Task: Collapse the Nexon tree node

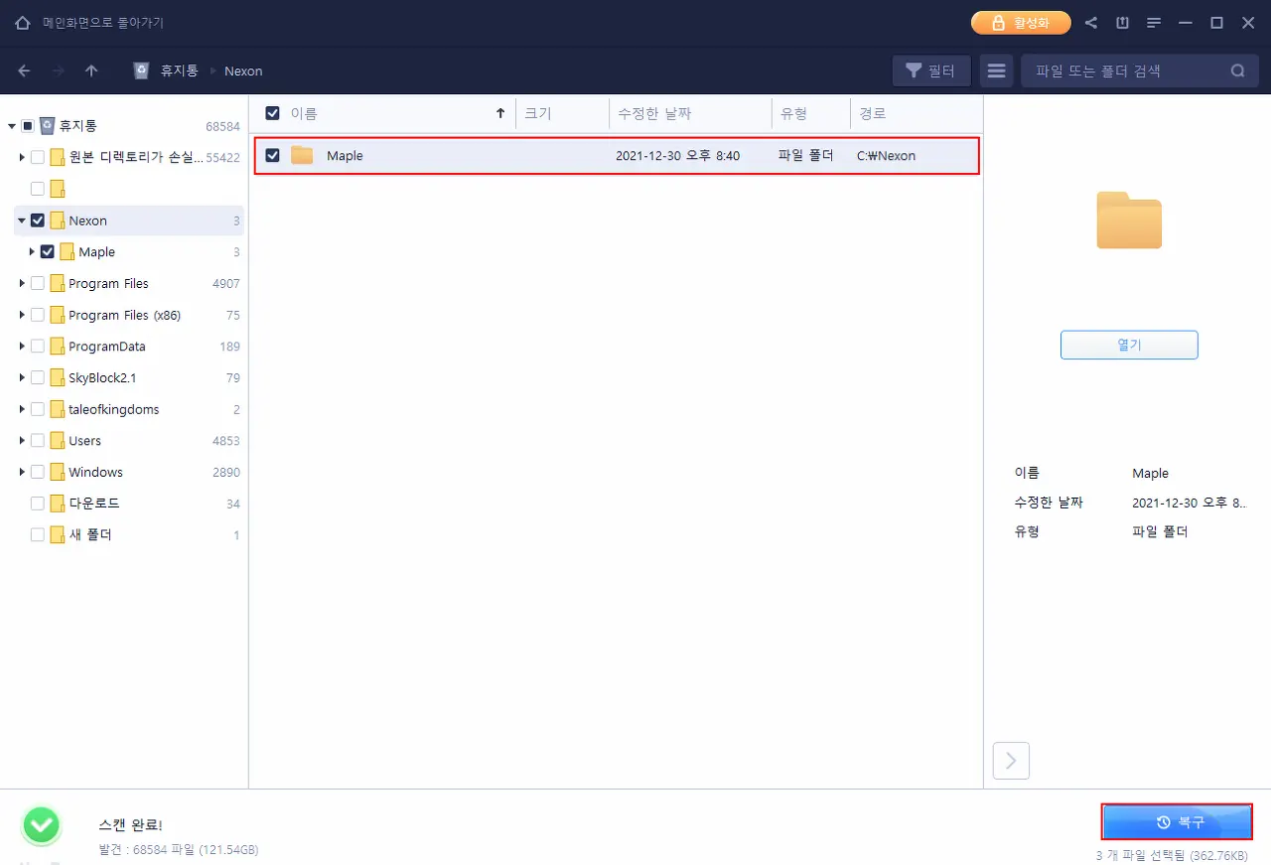Action: pyautogui.click(x=22, y=220)
